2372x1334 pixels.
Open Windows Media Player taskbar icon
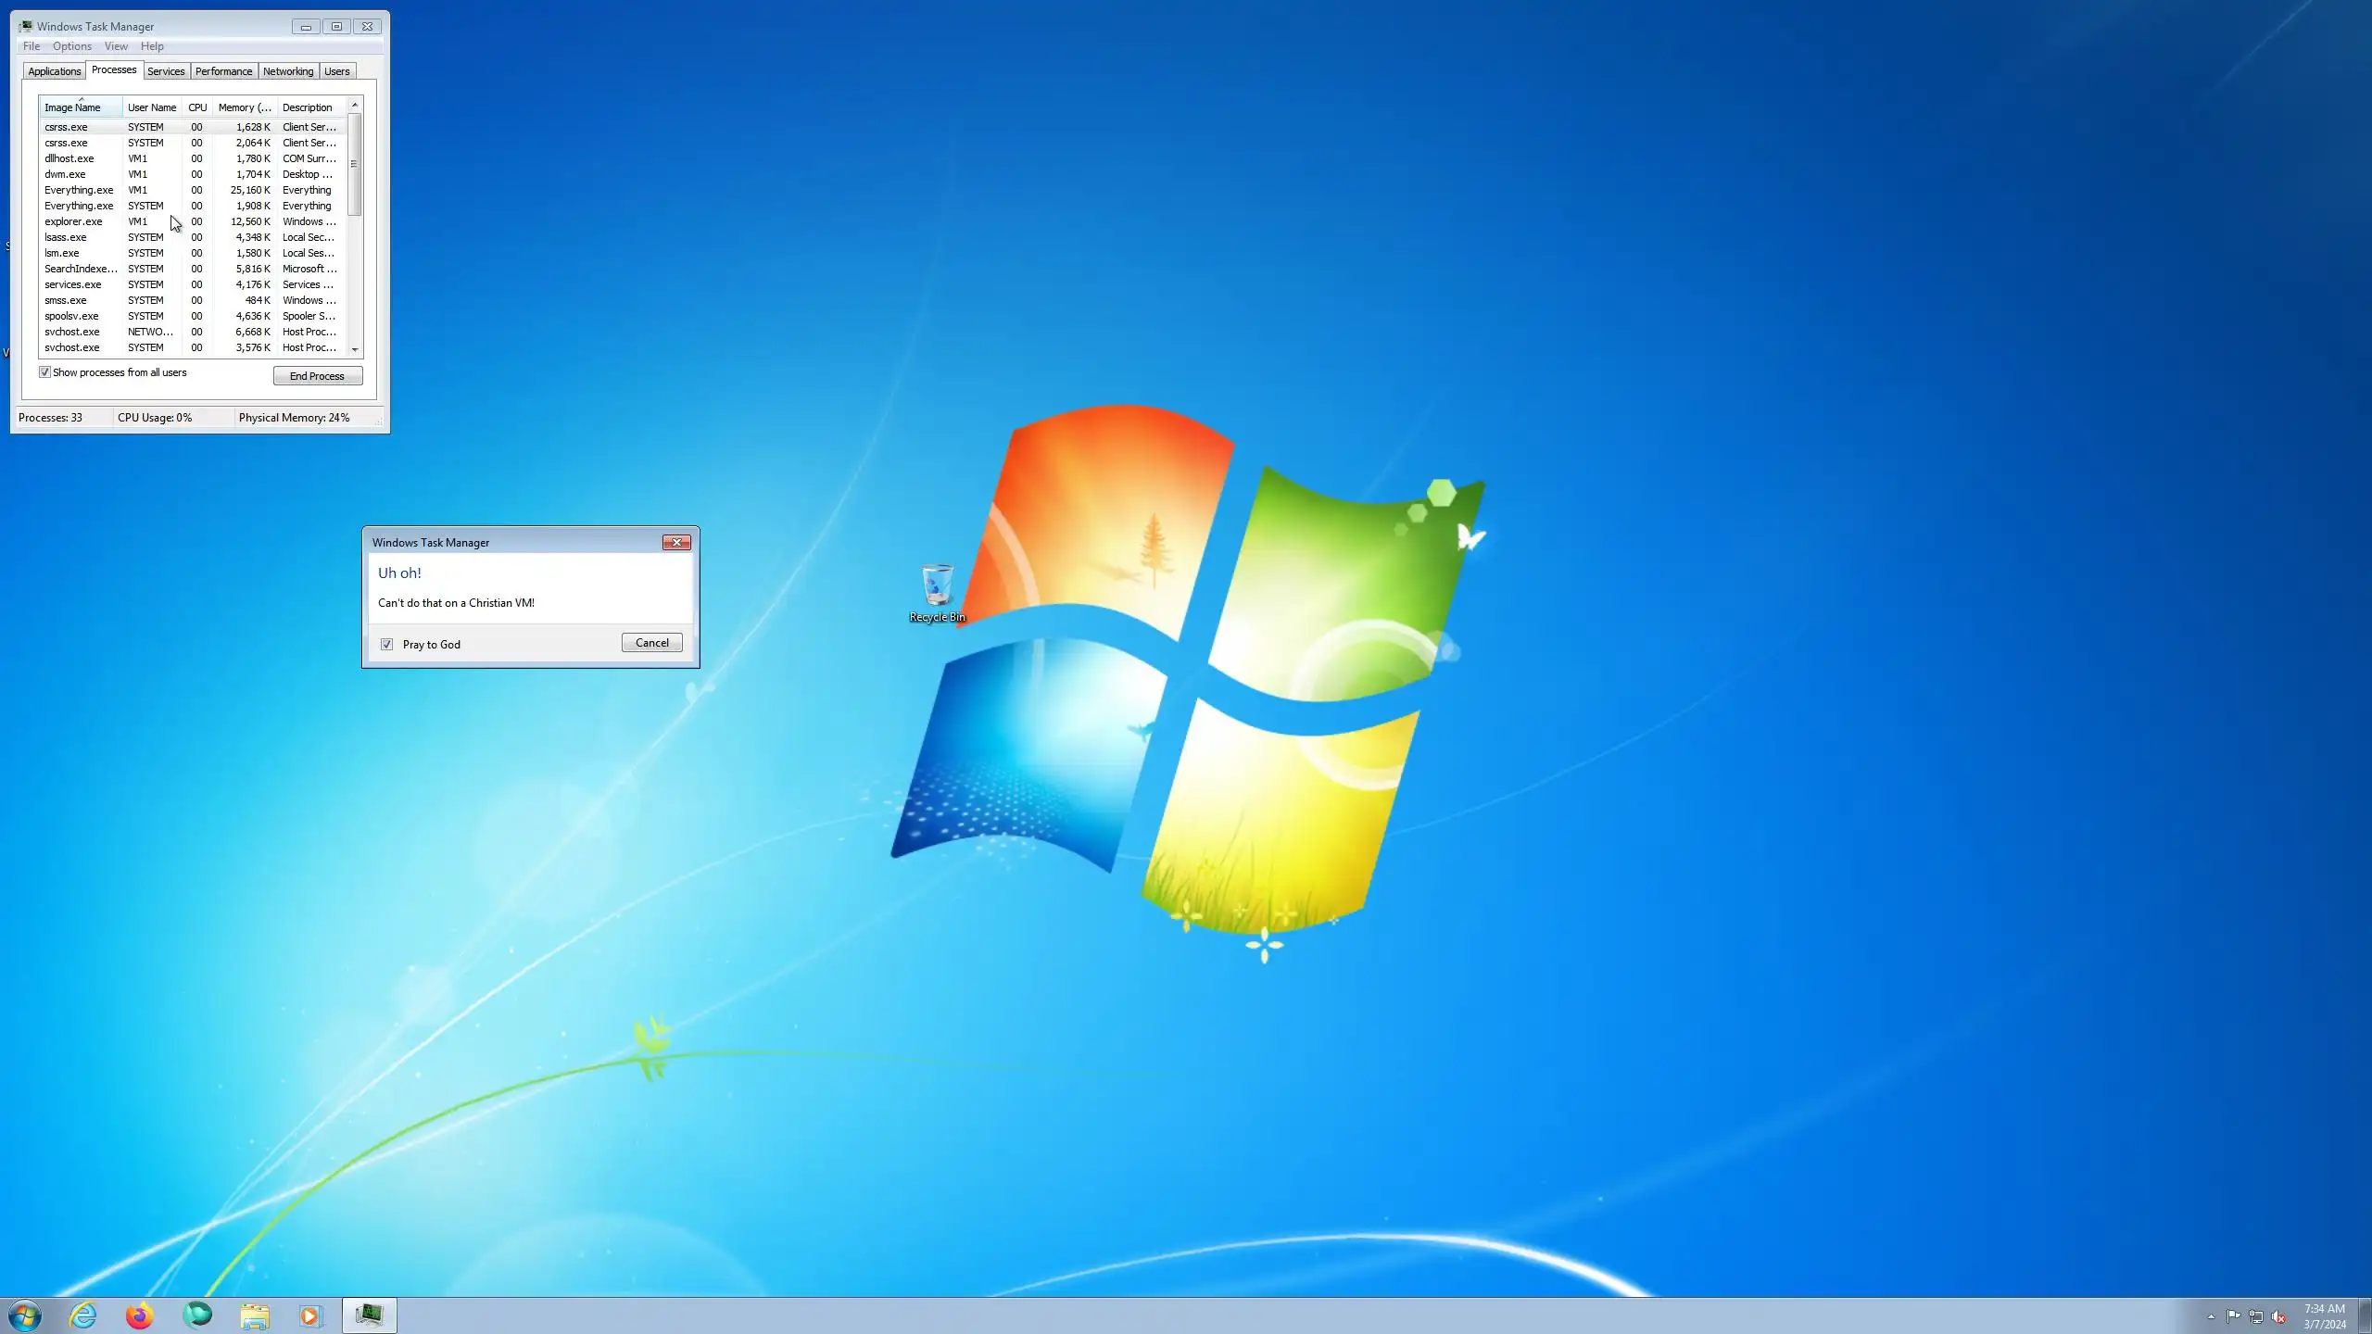pos(311,1315)
